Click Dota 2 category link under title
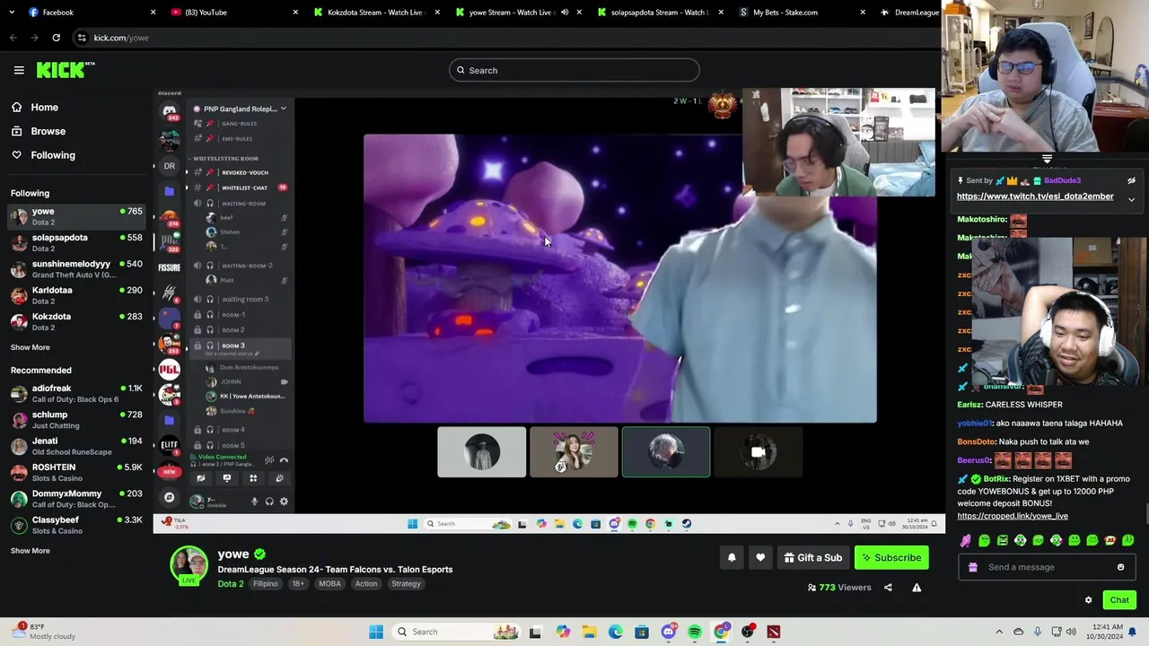 tap(230, 584)
